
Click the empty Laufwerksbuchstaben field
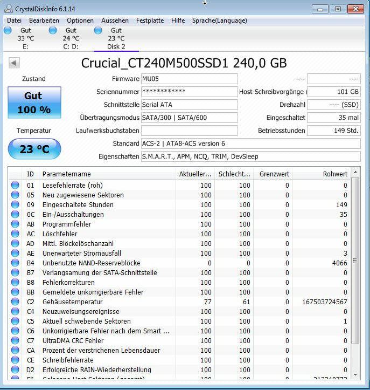pos(190,131)
